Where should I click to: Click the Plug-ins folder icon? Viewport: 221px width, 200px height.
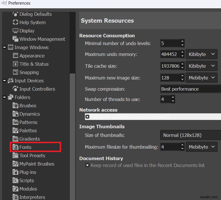tap(15, 172)
